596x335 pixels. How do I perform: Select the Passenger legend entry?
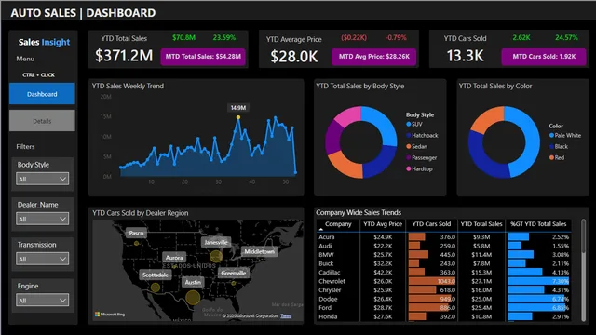point(421,157)
